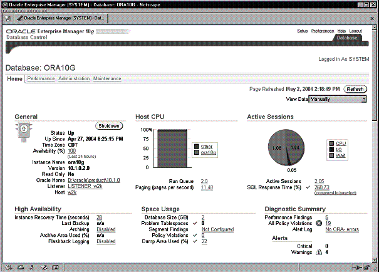Click the No ORA- errors link

click(x=342, y=229)
